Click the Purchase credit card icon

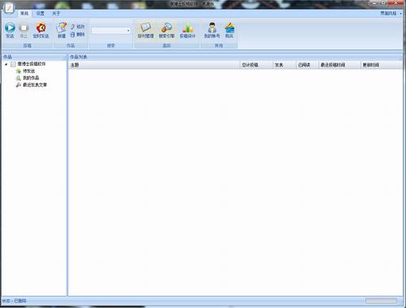coord(229,28)
